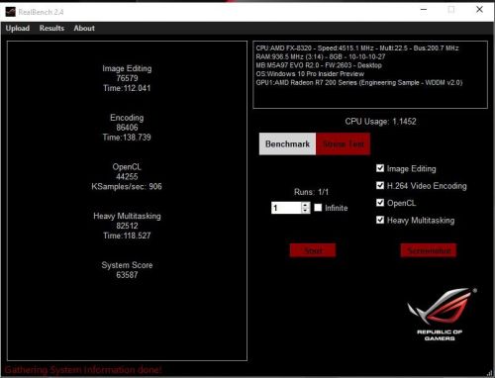
Task: Click the RealBench app icon in title bar
Action: coord(10,12)
